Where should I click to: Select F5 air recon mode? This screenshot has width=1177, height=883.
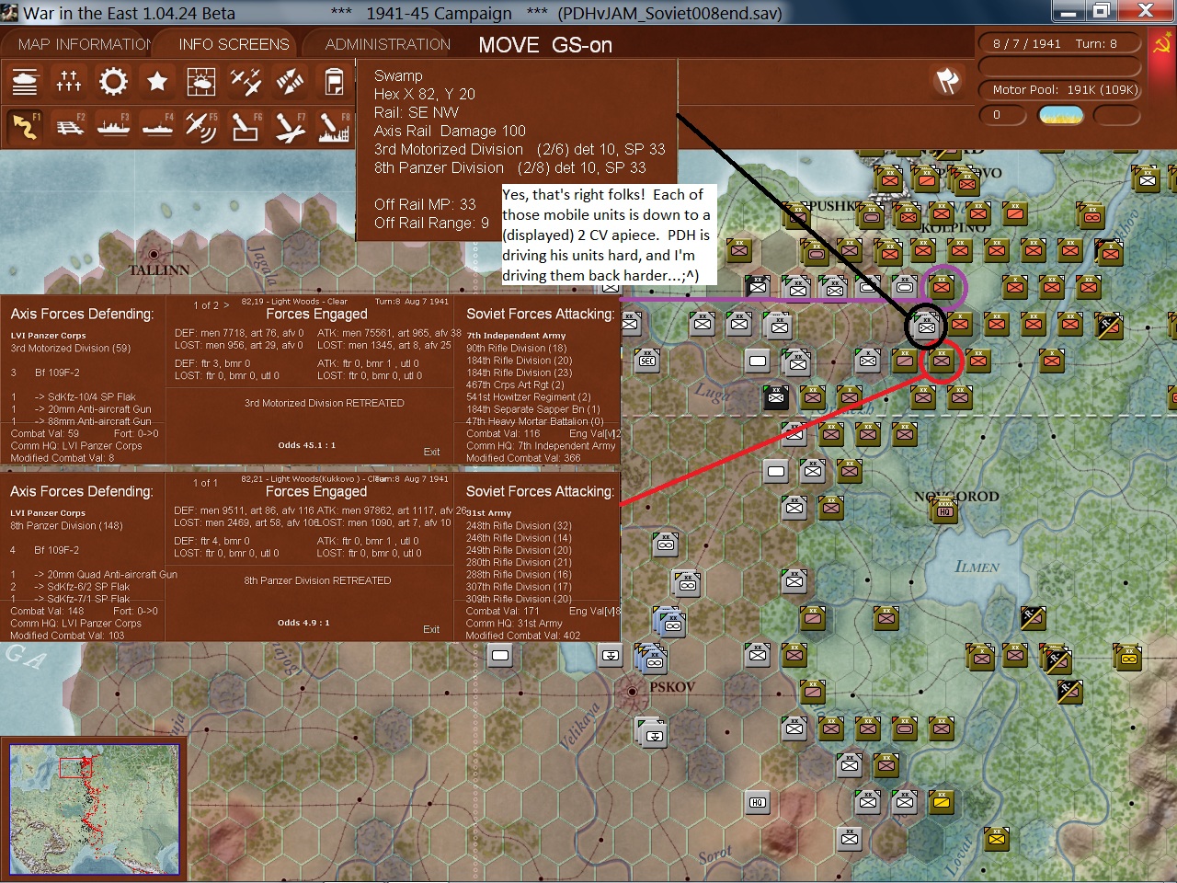tap(201, 127)
